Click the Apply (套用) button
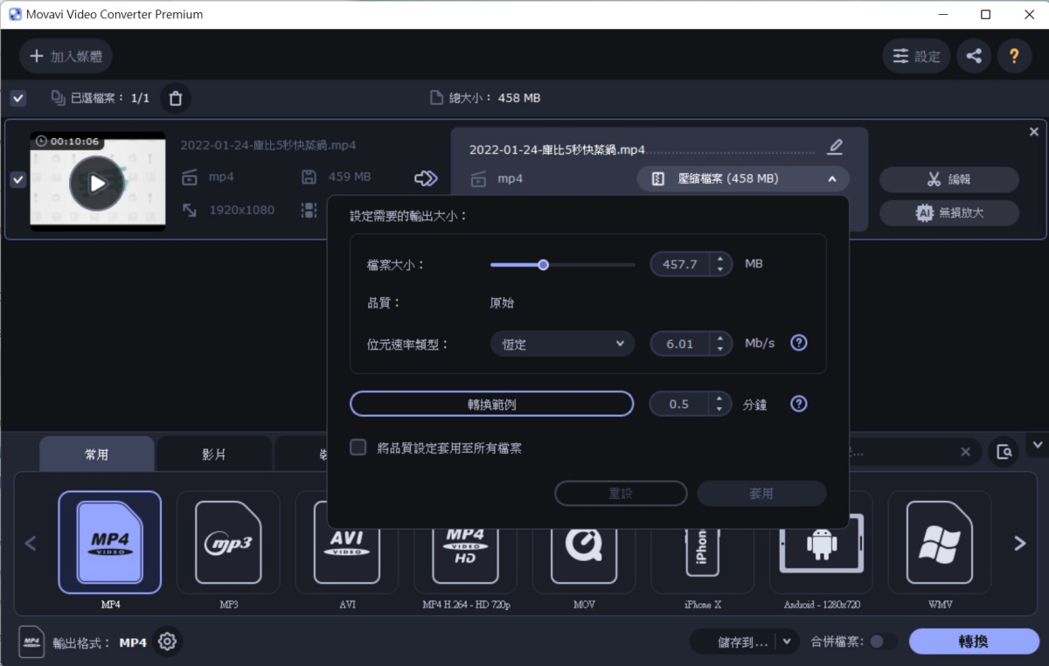The image size is (1049, 666). [761, 493]
